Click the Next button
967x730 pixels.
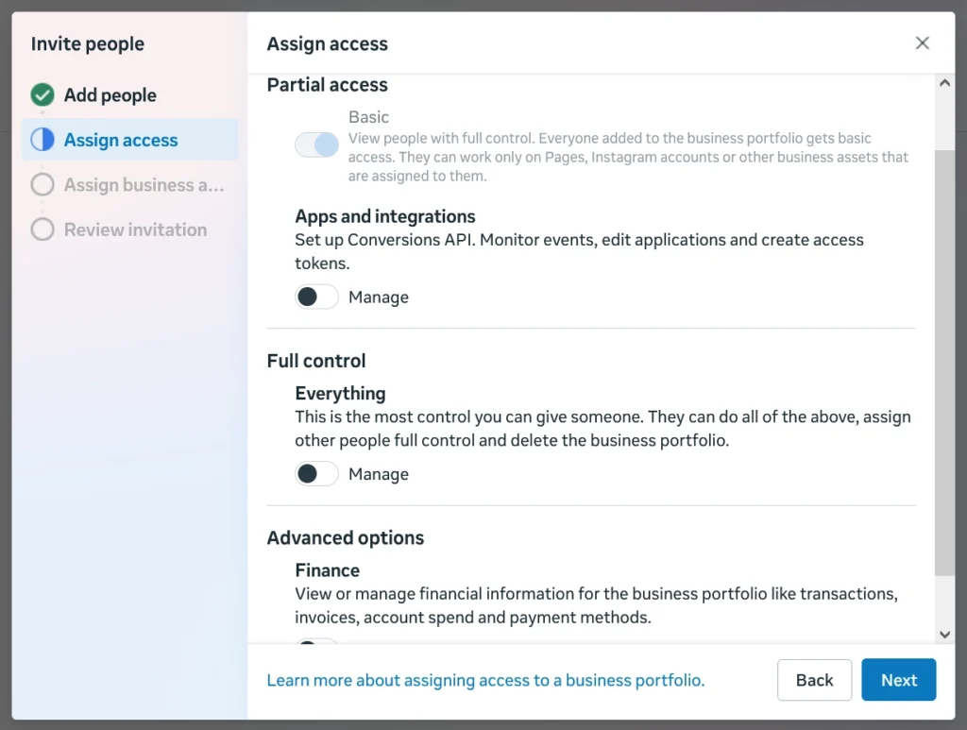[898, 680]
